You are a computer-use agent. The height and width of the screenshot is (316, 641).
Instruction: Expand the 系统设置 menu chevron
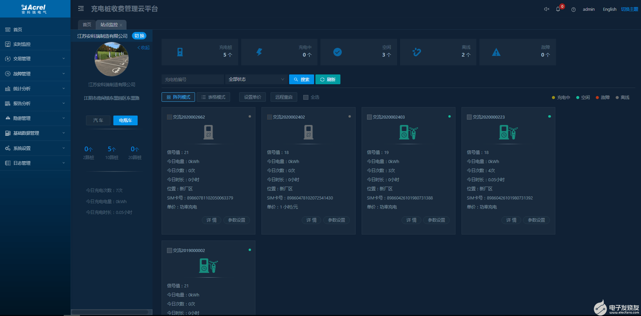(x=63, y=148)
